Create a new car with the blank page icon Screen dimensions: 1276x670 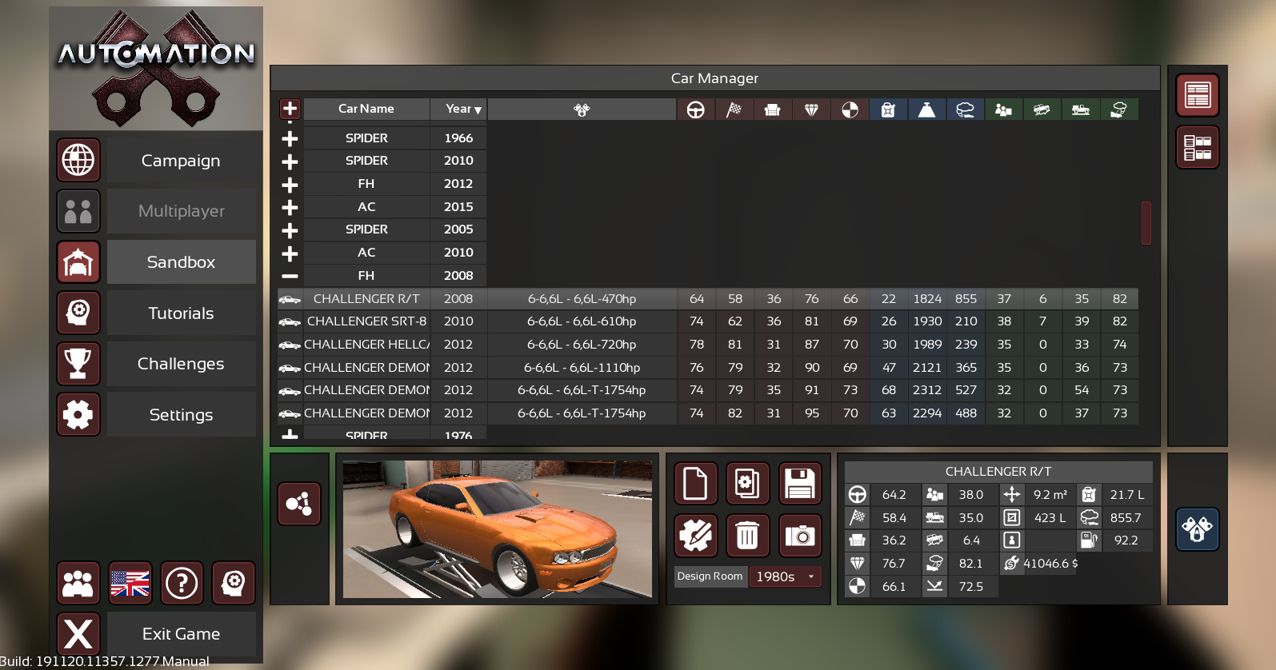[695, 484]
